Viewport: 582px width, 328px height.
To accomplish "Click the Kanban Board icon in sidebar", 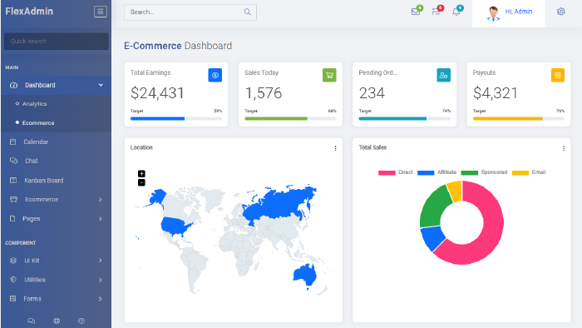I will [13, 180].
